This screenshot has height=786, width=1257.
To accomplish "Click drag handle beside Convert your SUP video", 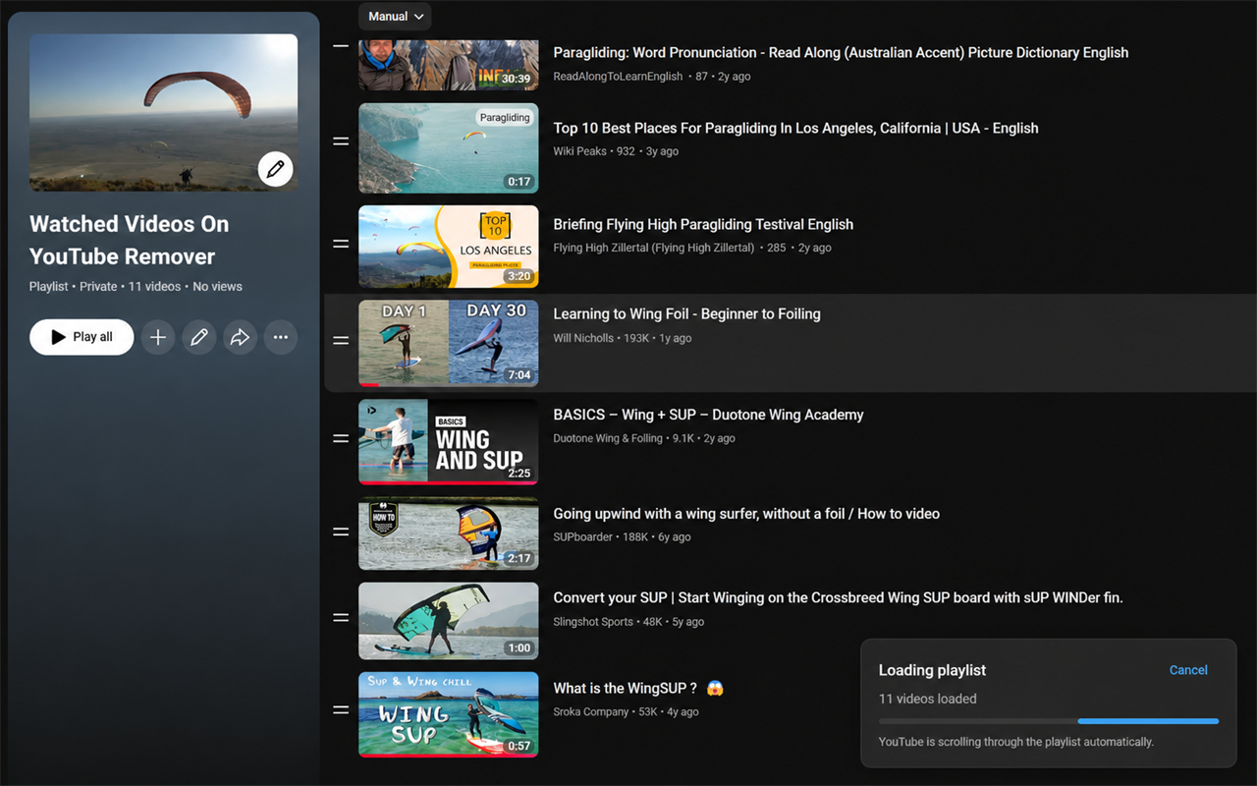I will (x=341, y=617).
